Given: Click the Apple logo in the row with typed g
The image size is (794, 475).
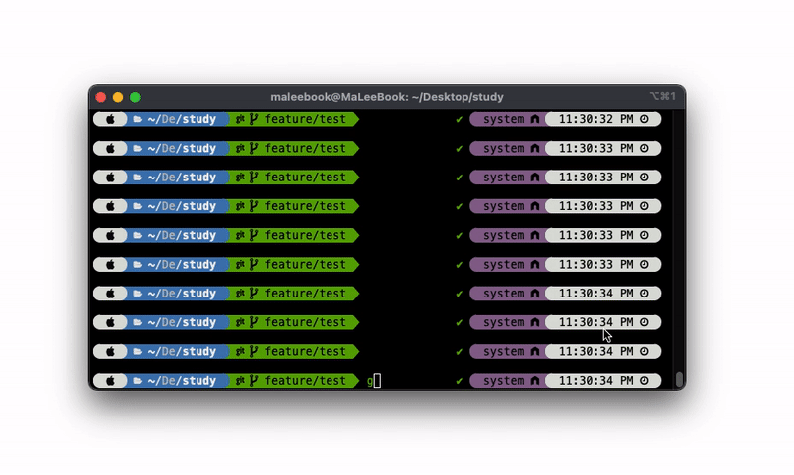Looking at the screenshot, I should click(110, 381).
